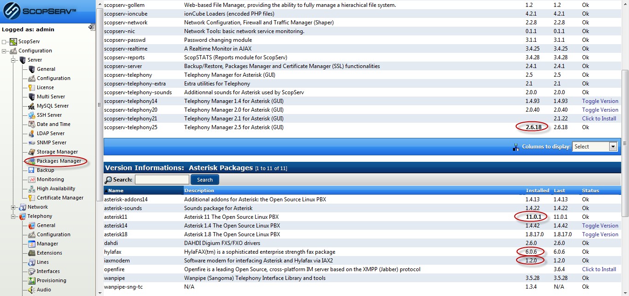The height and width of the screenshot is (296, 629).
Task: Open the Date and Time icon
Action: pyautogui.click(x=32, y=125)
